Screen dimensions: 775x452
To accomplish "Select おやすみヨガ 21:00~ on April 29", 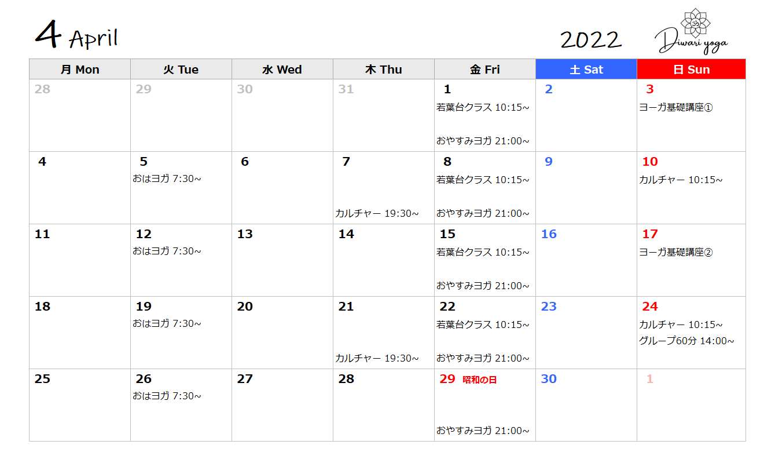I will (483, 431).
